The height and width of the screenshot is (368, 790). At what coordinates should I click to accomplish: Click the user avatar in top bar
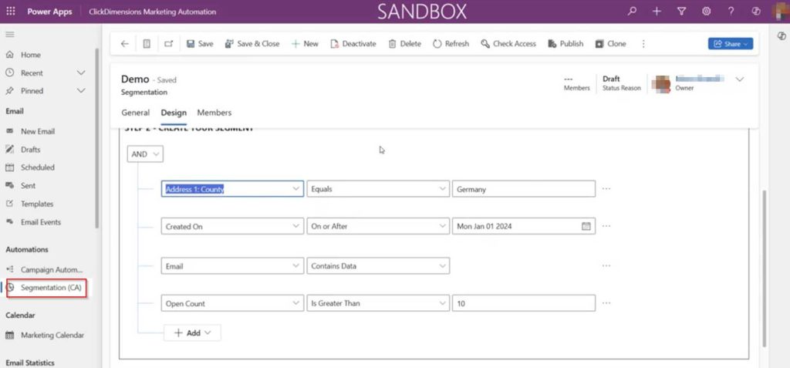[781, 11]
